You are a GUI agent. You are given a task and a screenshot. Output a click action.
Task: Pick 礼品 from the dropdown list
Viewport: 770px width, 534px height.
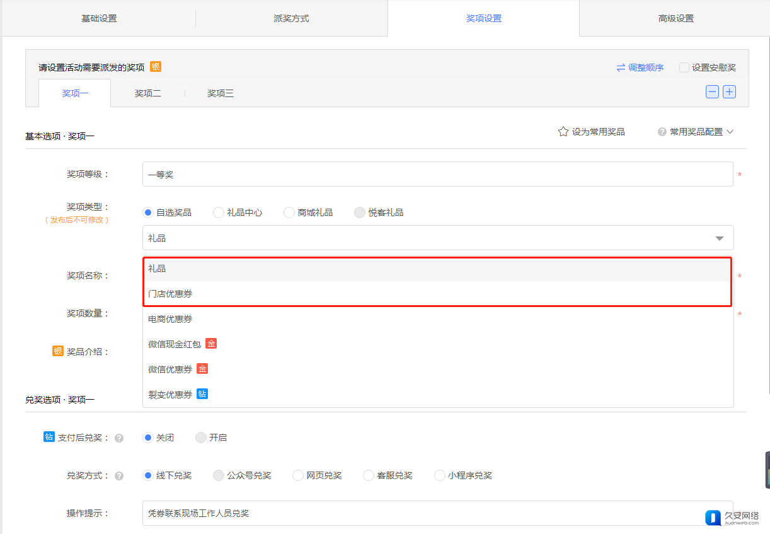438,269
